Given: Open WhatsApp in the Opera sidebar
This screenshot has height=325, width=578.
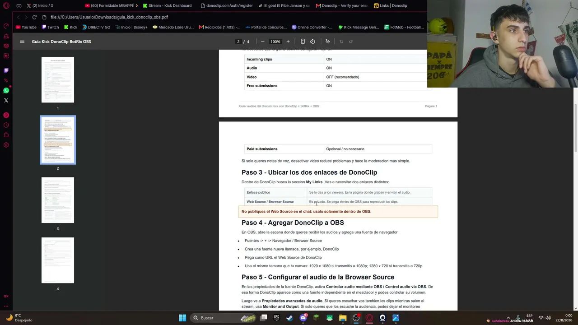Looking at the screenshot, I should pos(6,91).
